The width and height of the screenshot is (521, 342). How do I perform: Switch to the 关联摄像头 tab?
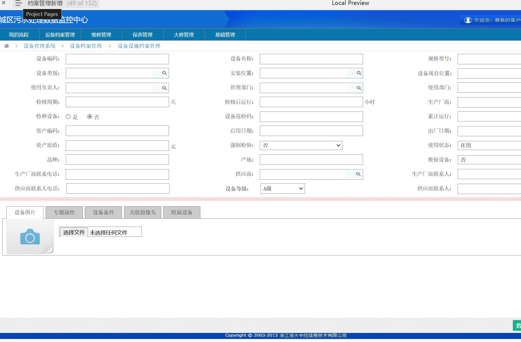[143, 212]
